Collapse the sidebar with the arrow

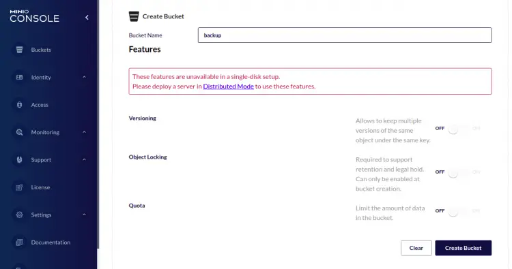coord(87,17)
